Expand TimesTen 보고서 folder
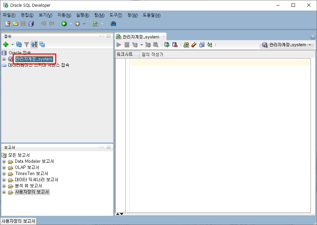 (x=4, y=174)
